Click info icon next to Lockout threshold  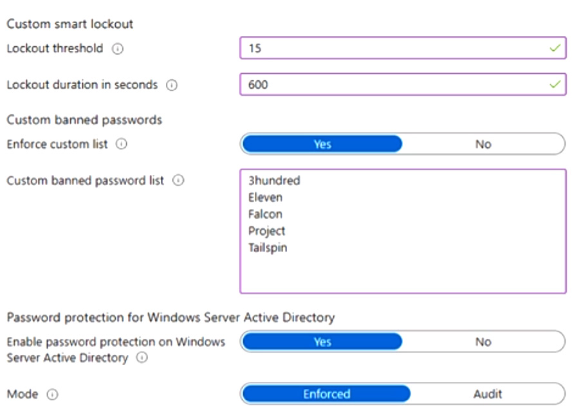118,49
